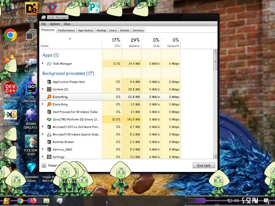Click the Runtime Broker process icon
This screenshot has width=275, height=206.
[x=49, y=142]
